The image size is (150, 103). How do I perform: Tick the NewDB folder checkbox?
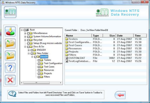35,57
